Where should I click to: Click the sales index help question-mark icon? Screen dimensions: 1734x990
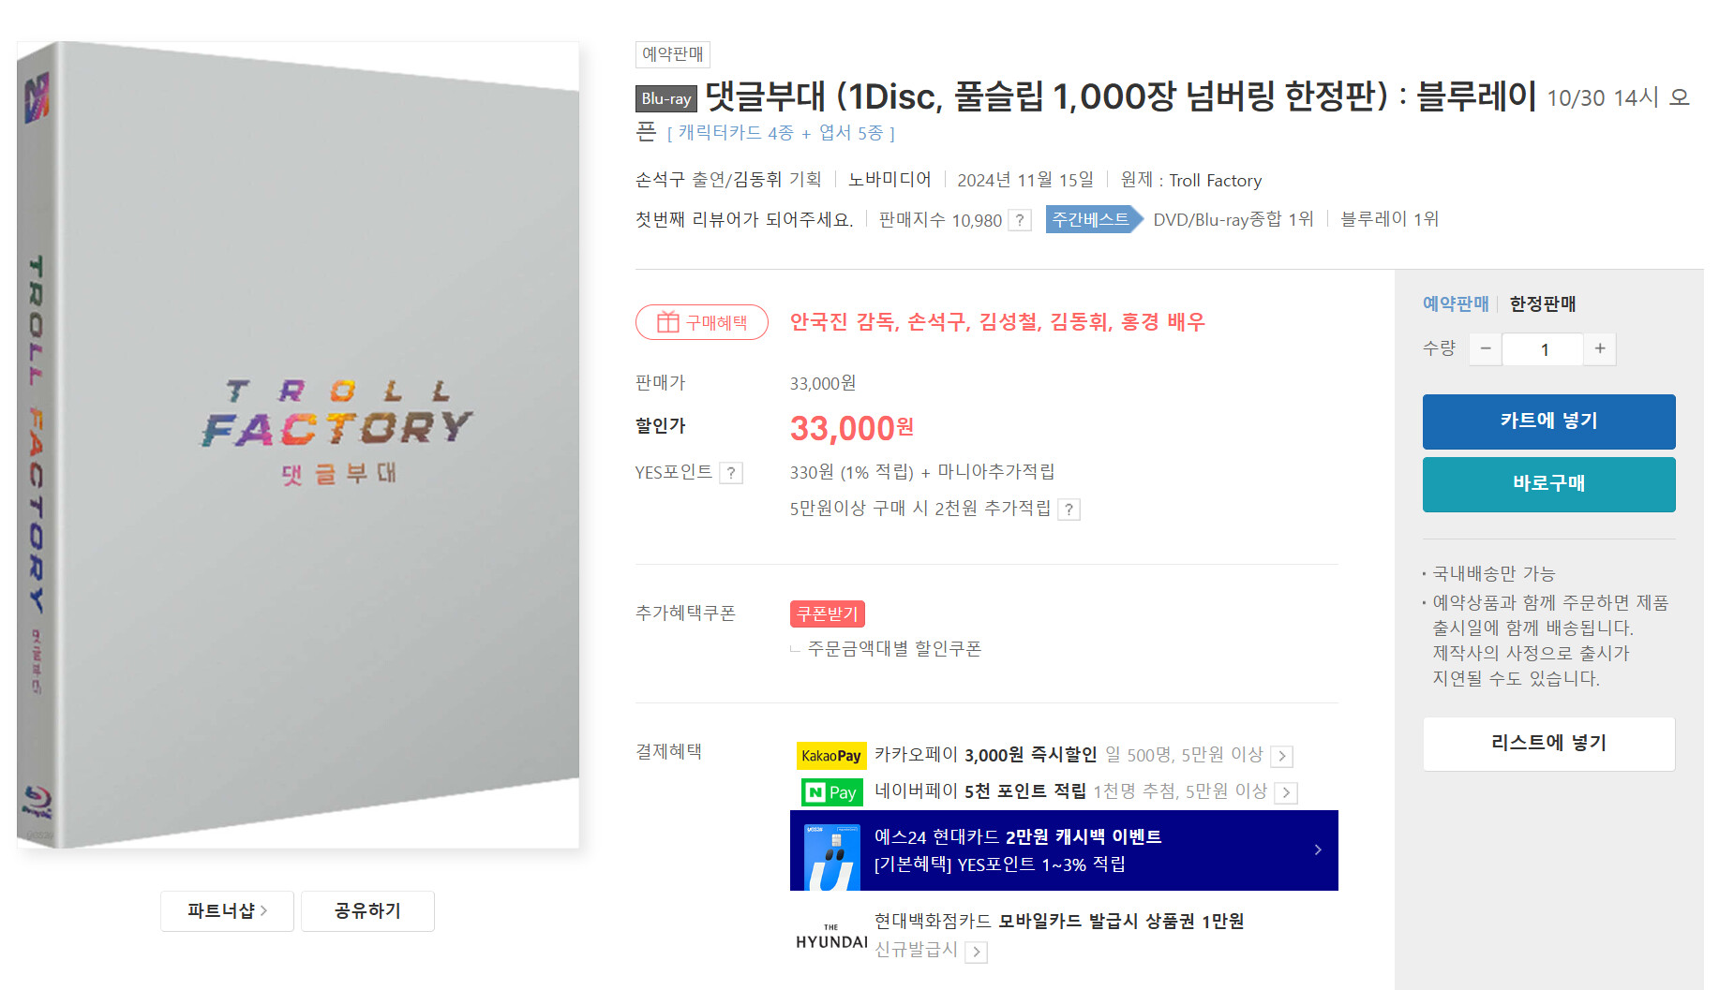[x=1020, y=220]
